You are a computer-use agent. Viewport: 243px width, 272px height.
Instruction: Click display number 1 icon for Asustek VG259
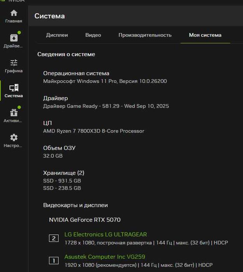54,261
